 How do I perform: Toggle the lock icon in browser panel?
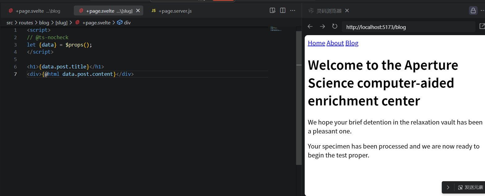tap(473, 10)
